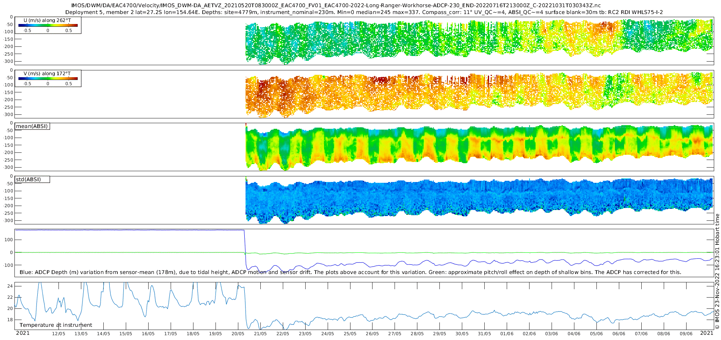The width and height of the screenshot is (721, 340).
Task: Click the 03/06 date tick label
Action: pos(552,334)
